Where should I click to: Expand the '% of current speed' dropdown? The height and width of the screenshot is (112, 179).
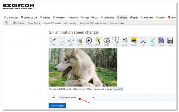[x=77, y=97]
